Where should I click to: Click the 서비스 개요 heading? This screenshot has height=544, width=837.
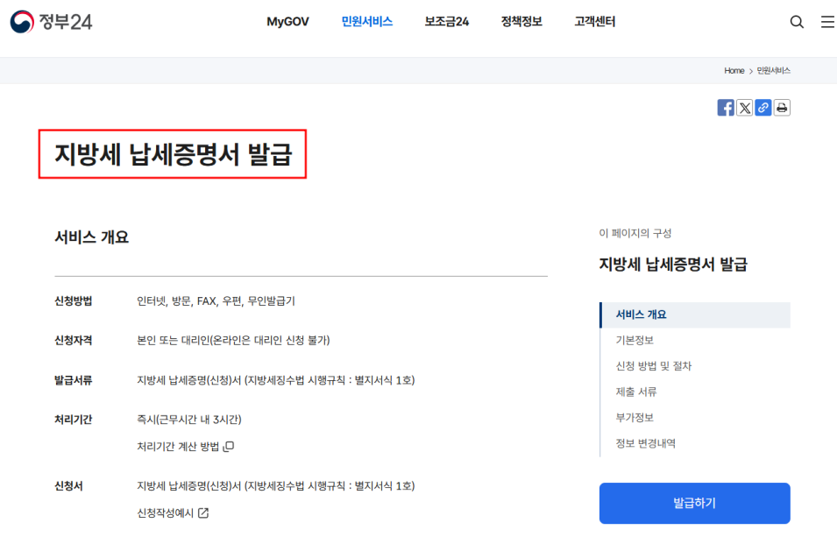(92, 237)
